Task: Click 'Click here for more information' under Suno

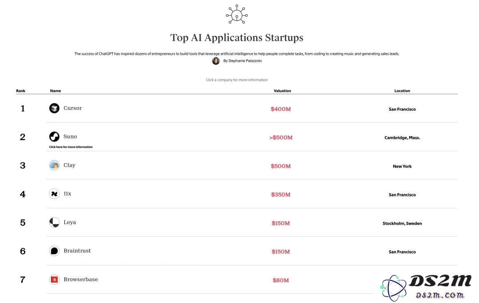Action: 71,147
